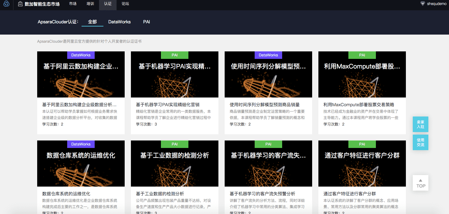
Task: Click the ApsaraClouder是阿里云官方提供 description line
Action: pos(89,41)
